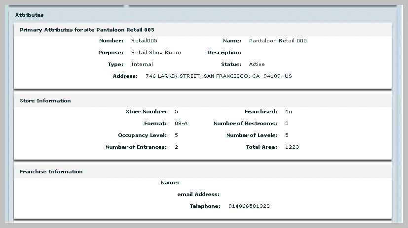Click the Store Number: label
This screenshot has width=408, height=228.
point(146,112)
